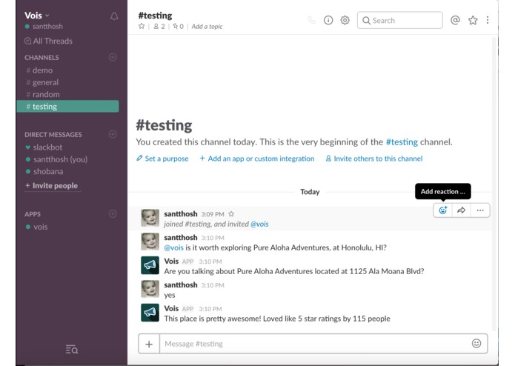The width and height of the screenshot is (515, 366).
Task: Switch to the demo channel
Action: tap(67, 70)
